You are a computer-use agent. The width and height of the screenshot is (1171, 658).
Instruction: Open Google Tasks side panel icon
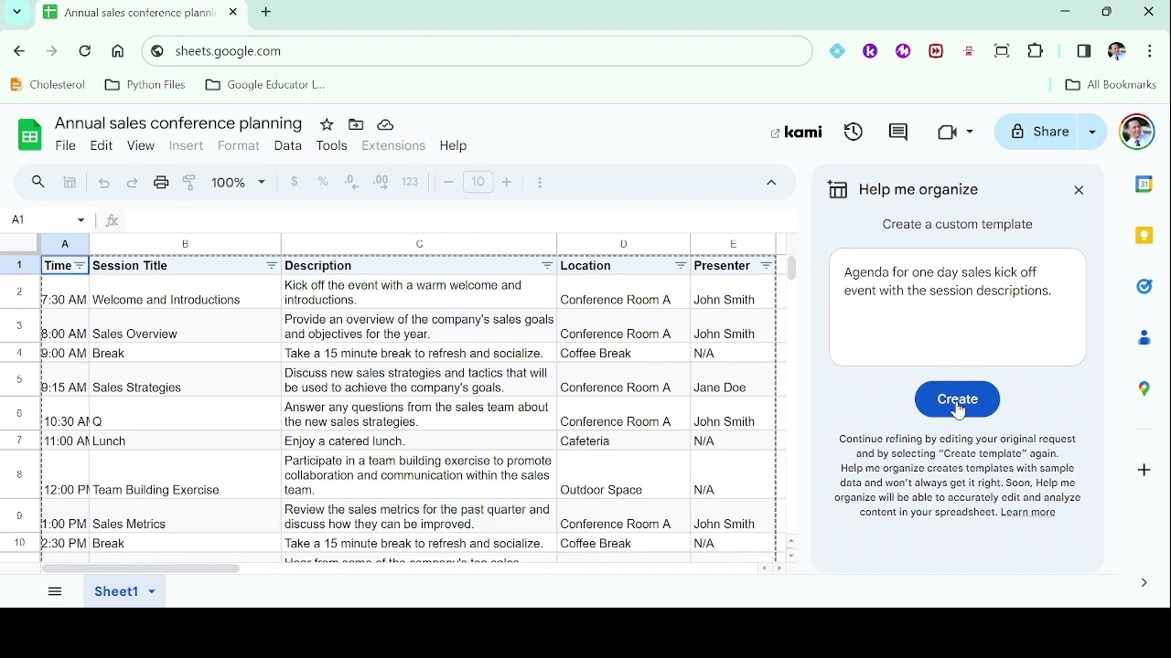[1144, 287]
